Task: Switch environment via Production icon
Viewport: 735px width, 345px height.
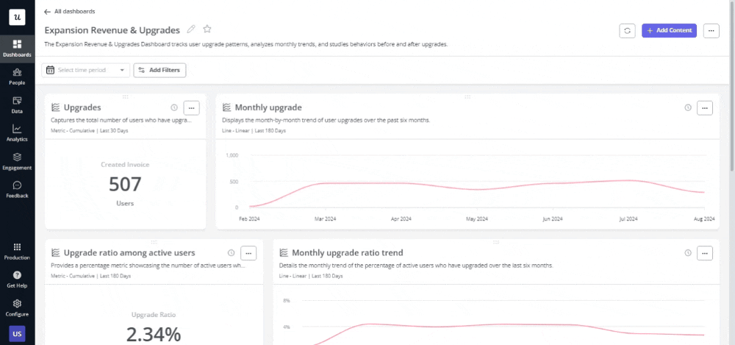Action: click(17, 251)
